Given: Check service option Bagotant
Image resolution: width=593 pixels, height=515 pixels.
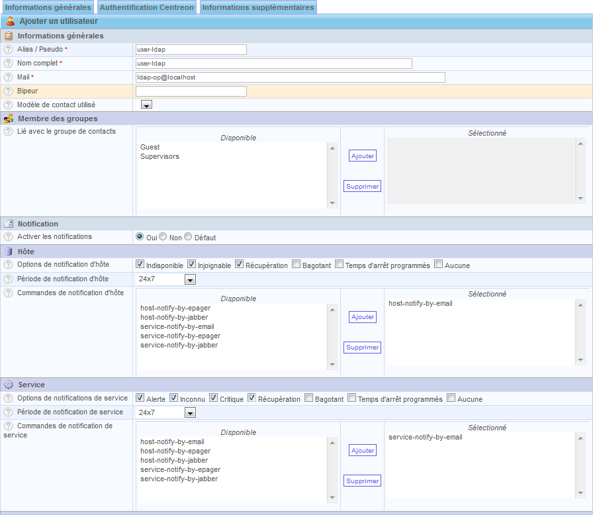Looking at the screenshot, I should (308, 398).
